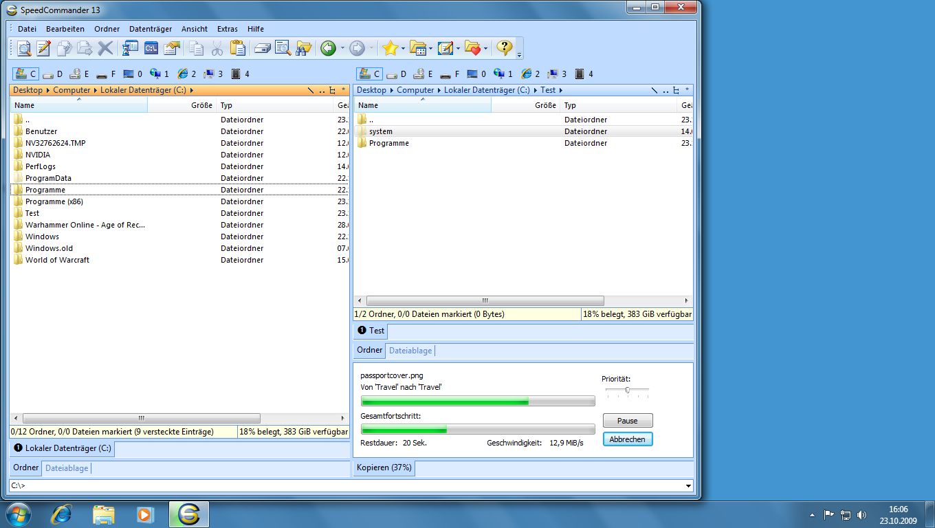The height and width of the screenshot is (528, 935).
Task: Open dropdown arrow next to green back button
Action: click(342, 48)
